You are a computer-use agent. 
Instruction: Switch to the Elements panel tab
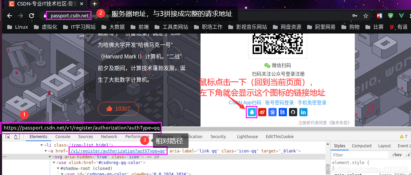coord(38,137)
